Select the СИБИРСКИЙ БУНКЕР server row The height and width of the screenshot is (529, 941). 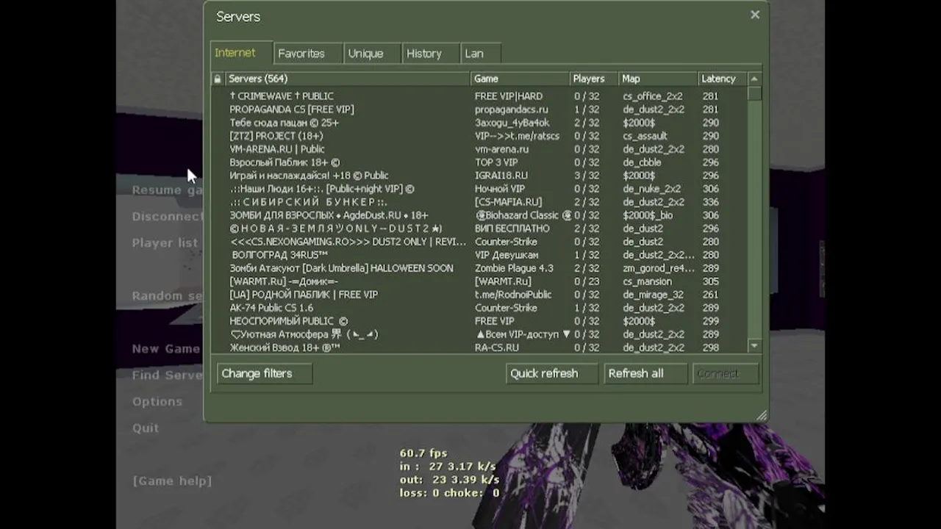click(478, 202)
